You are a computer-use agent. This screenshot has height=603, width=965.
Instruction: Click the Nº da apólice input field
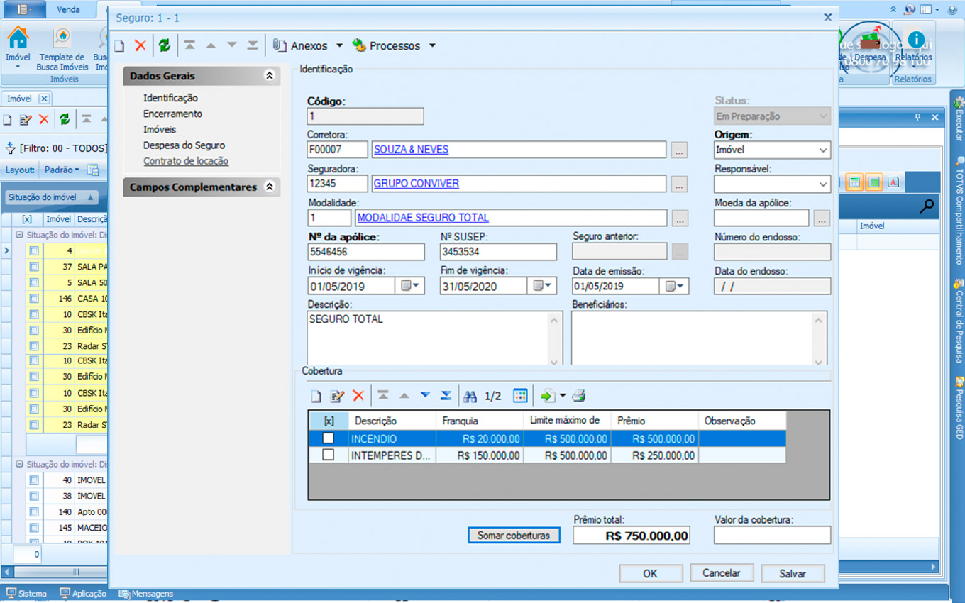click(x=365, y=252)
